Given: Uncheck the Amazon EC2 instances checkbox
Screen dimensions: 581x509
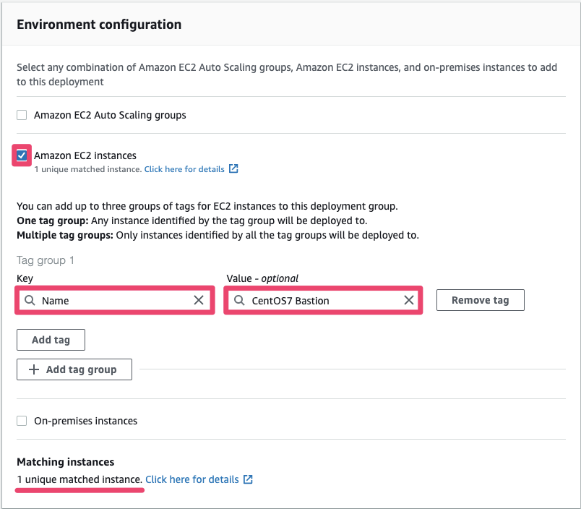Looking at the screenshot, I should pyautogui.click(x=22, y=155).
